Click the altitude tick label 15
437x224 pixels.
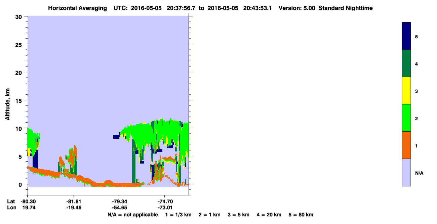tap(19, 100)
